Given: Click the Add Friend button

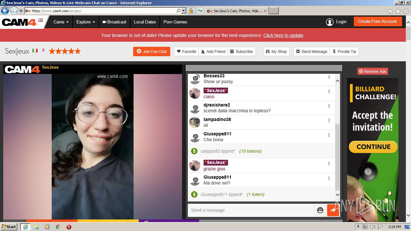Looking at the screenshot, I should [213, 51].
